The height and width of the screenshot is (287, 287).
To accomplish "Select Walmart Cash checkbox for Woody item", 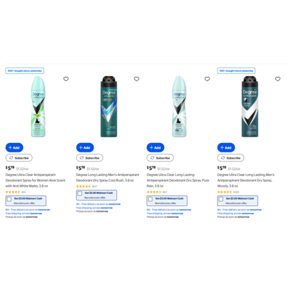I will click(x=221, y=199).
